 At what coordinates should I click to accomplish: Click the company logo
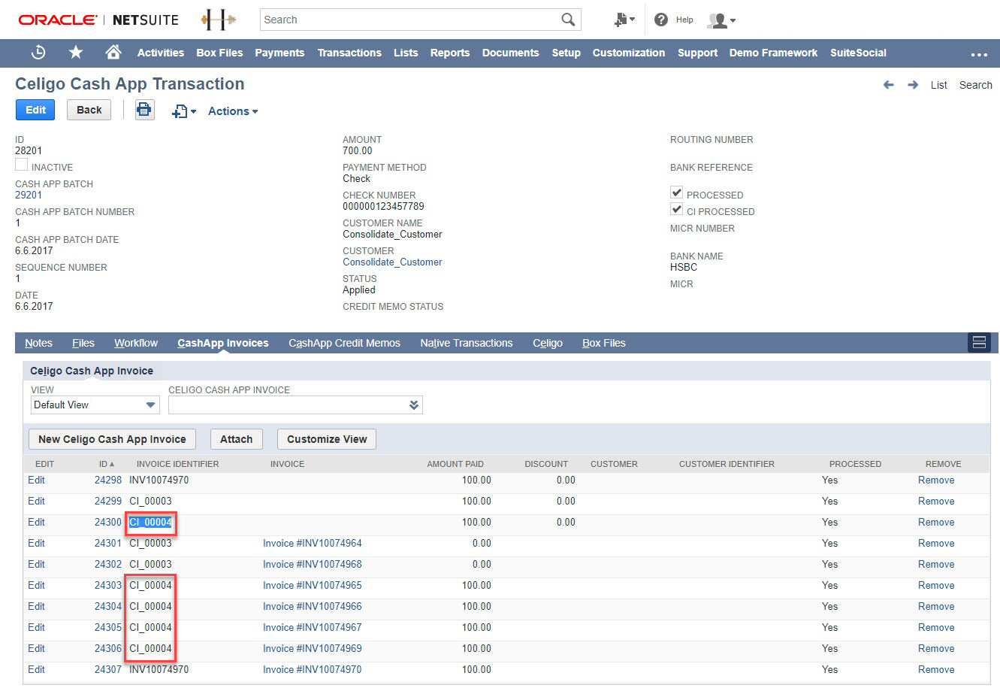click(218, 20)
